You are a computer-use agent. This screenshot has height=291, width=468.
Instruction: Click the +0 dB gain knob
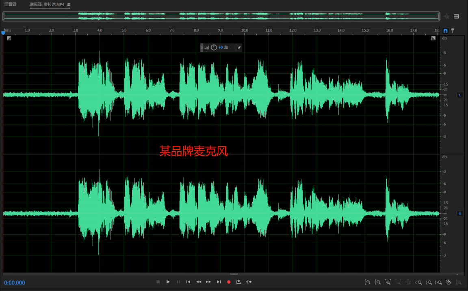click(x=214, y=47)
